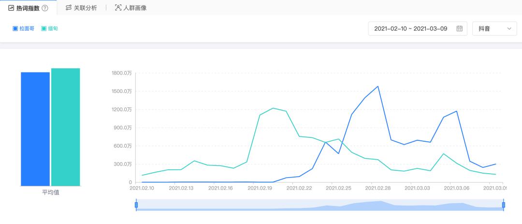This screenshot has width=522, height=224.
Task: Click the blue 拉面哥 legend square icon
Action: [15, 29]
